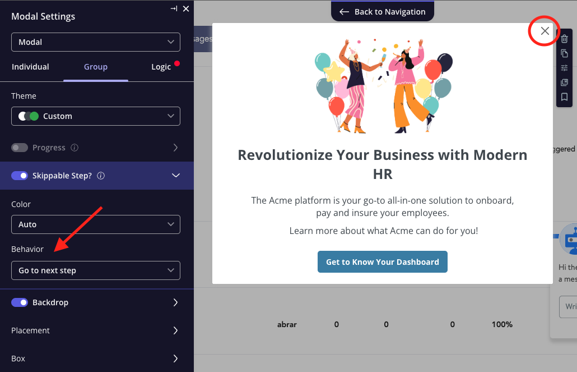Click the Learn more about Acme line
This screenshot has height=372, width=577.
[x=383, y=231]
